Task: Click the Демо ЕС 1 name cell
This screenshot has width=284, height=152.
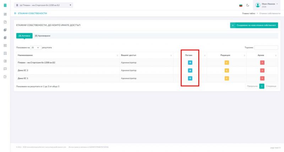Action: [x=23, y=78]
